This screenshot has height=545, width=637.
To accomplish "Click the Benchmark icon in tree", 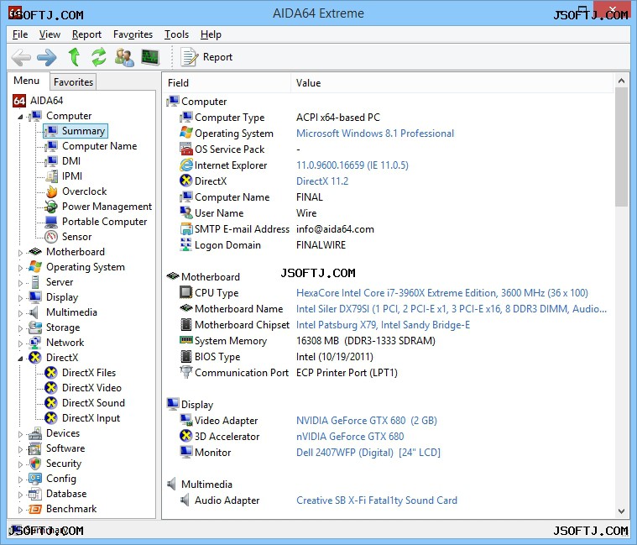I will (x=35, y=509).
